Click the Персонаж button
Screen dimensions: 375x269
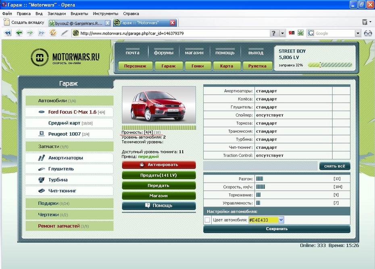(x=135, y=66)
